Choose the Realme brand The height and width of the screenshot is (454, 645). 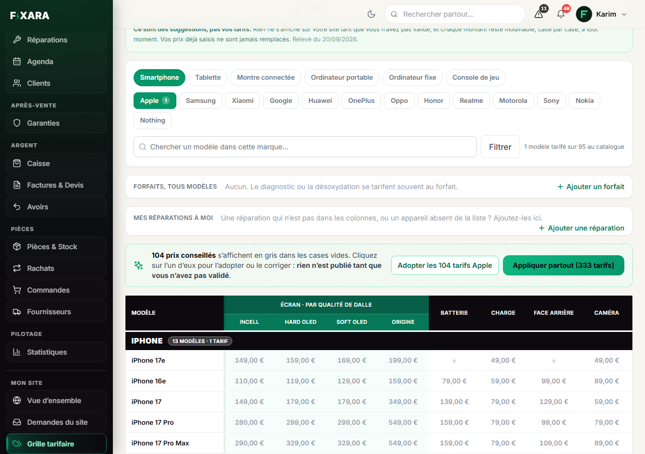(x=471, y=101)
